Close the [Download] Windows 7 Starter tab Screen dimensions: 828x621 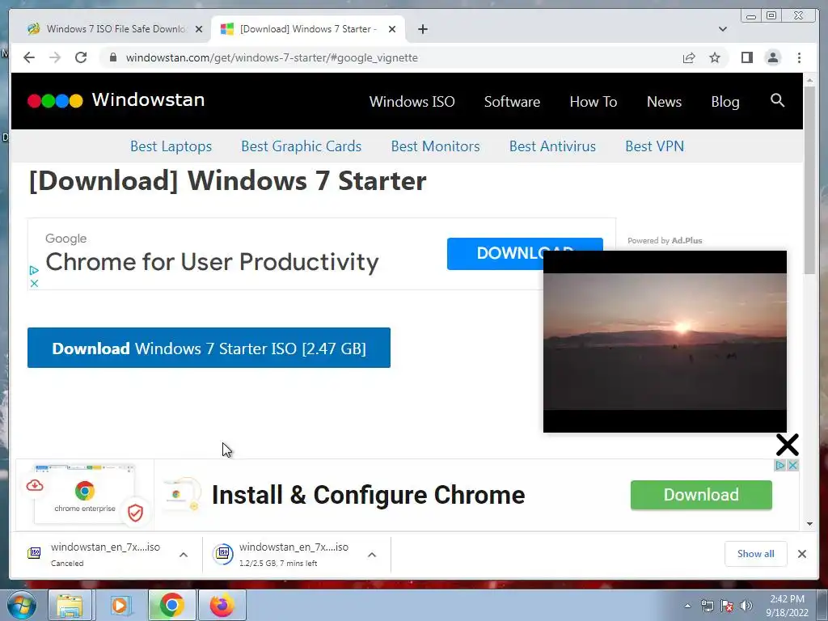[x=392, y=29]
